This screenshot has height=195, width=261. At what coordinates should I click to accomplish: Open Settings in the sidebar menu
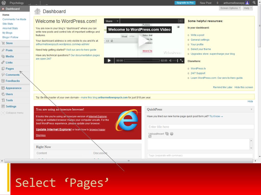(11, 106)
